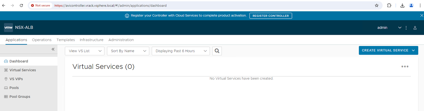This screenshot has width=424, height=111.
Task: Dismiss the Cloud Services registration banner
Action: (x=422, y=16)
